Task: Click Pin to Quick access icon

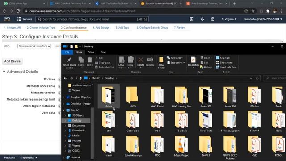Action: coord(69,63)
